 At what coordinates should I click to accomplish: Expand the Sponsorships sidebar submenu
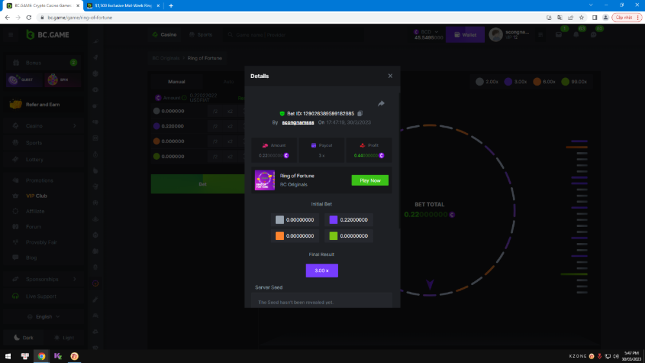[75, 279]
